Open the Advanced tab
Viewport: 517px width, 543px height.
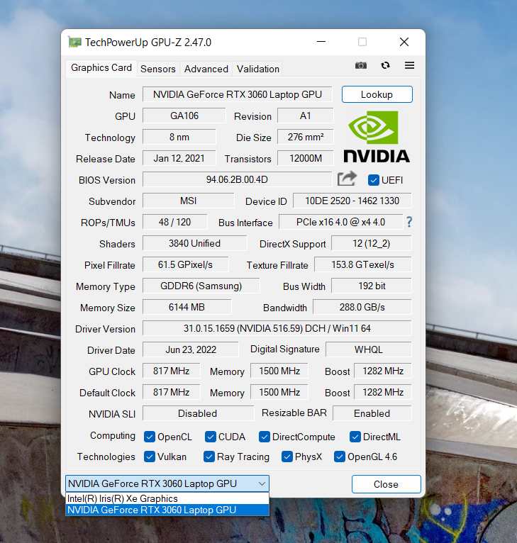(x=206, y=69)
